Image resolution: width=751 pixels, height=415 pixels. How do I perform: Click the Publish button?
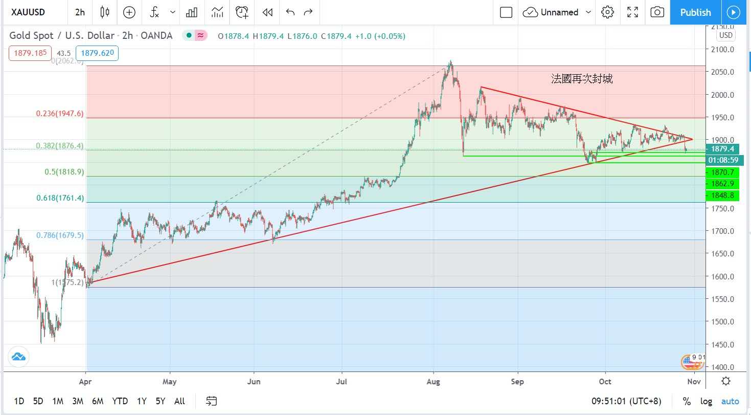pos(695,12)
